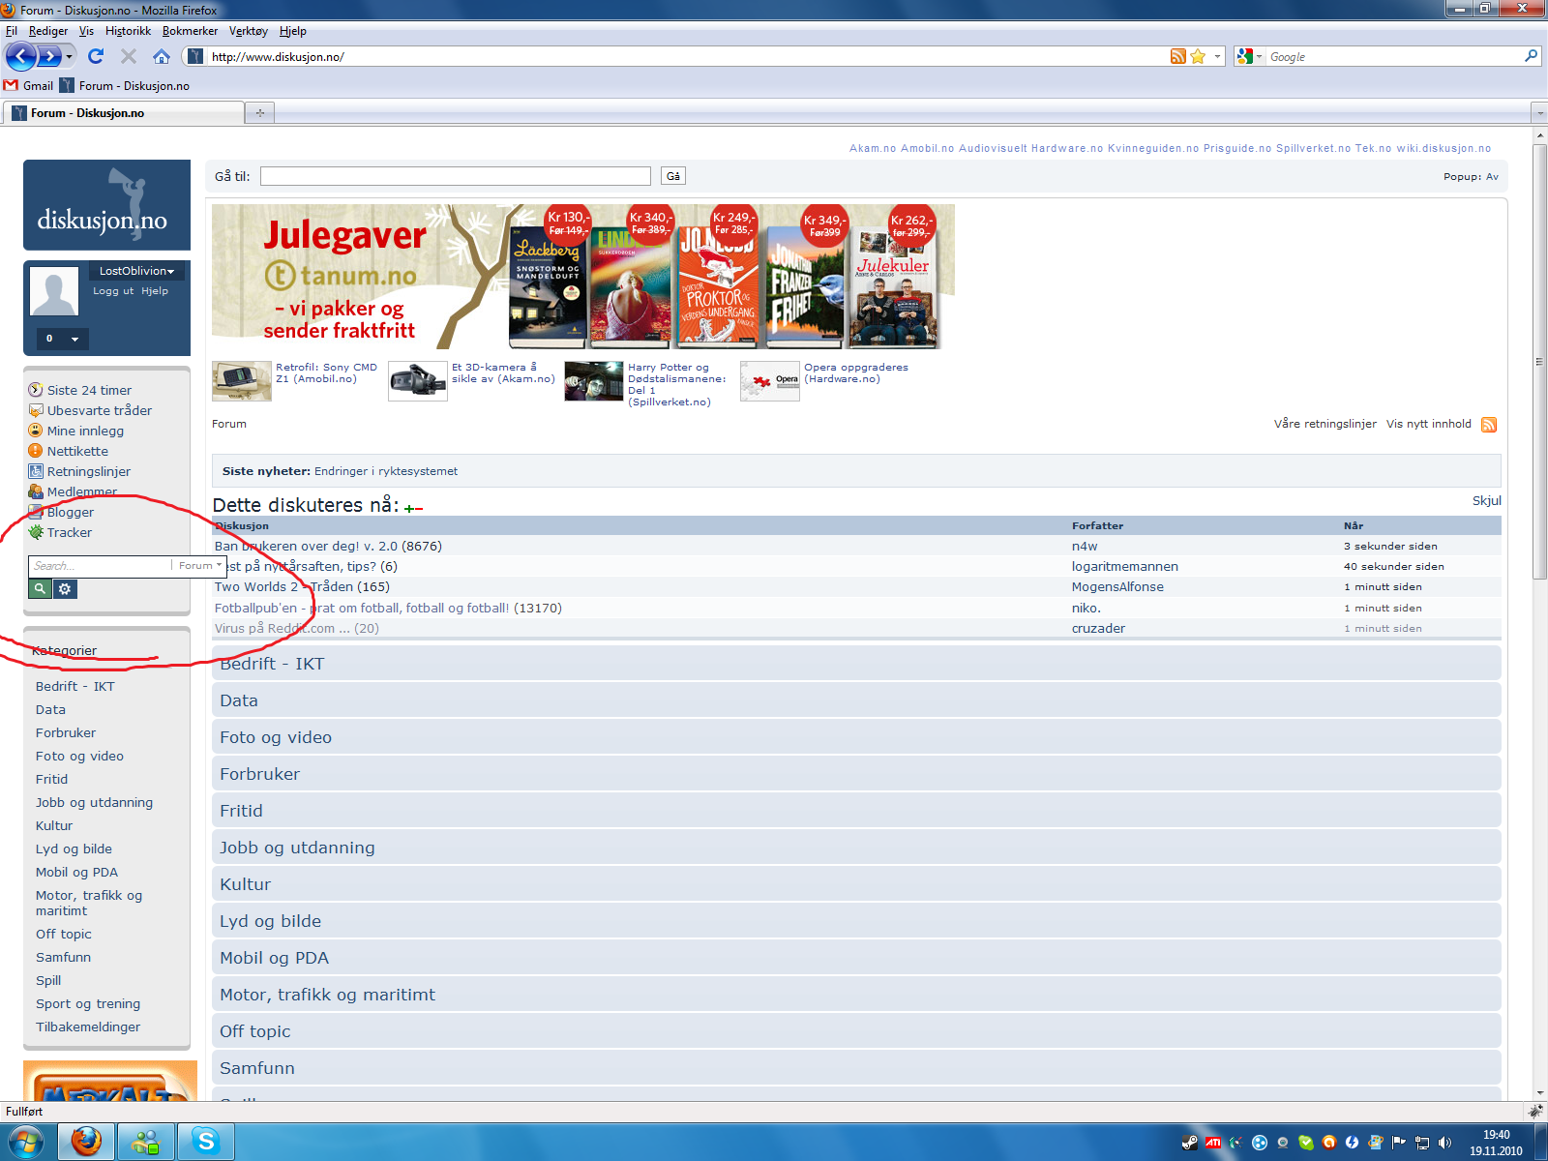Open the list all tabs dropdown
The height and width of the screenshot is (1161, 1548).
[1539, 113]
